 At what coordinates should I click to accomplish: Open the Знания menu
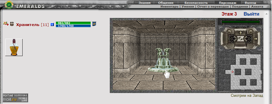point(145,3)
